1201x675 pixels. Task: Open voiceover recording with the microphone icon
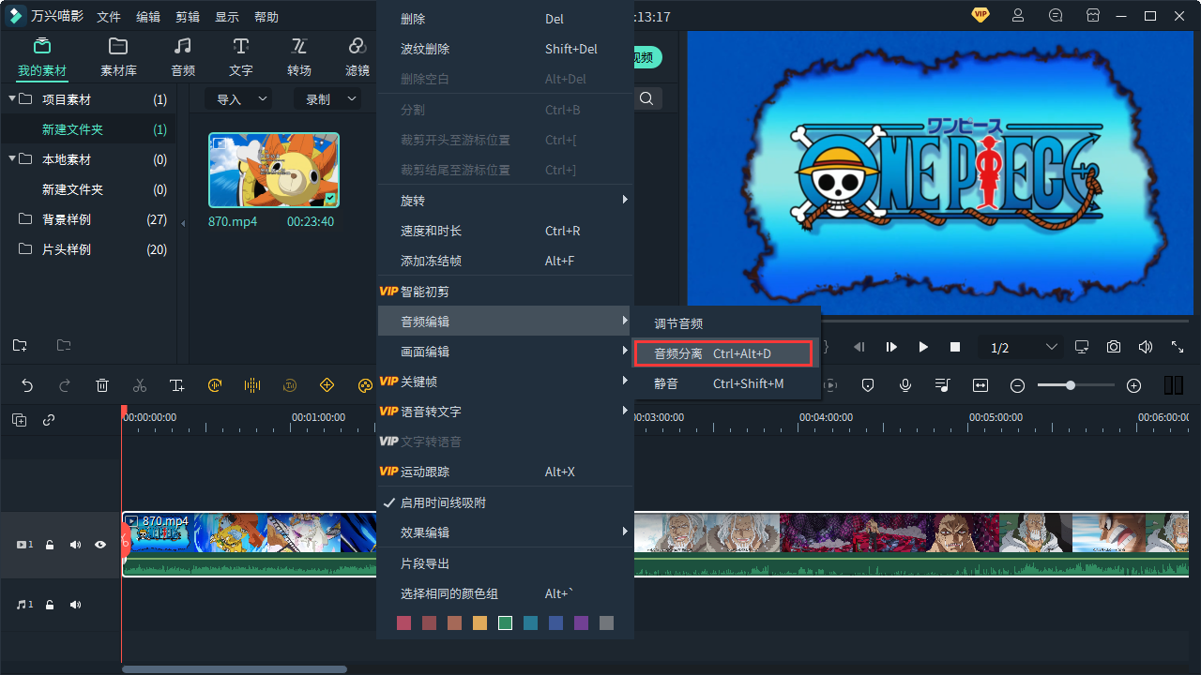point(905,385)
